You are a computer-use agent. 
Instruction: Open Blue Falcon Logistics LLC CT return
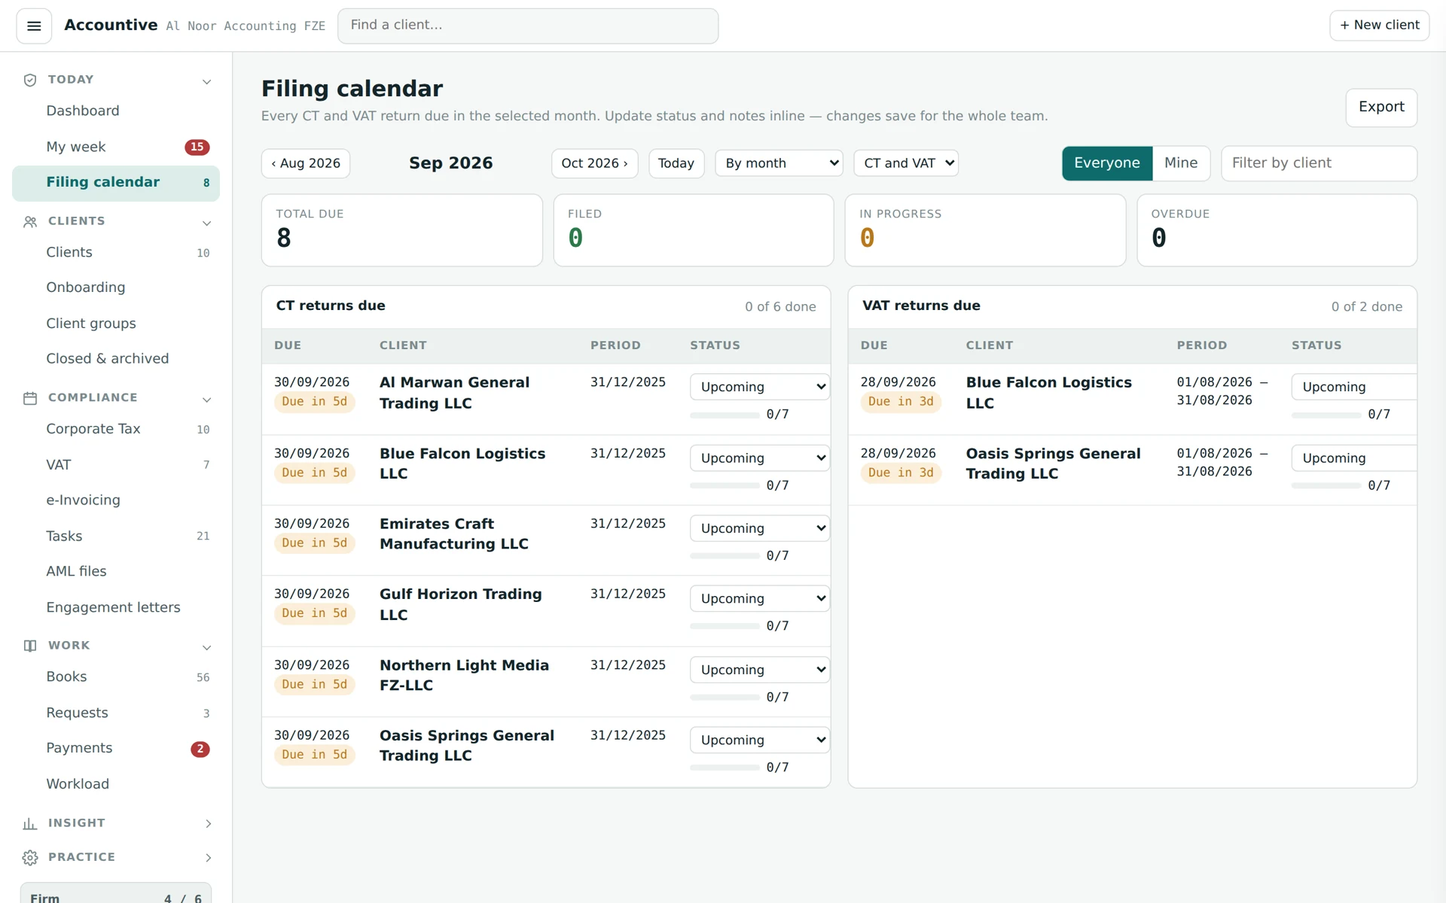(462, 464)
